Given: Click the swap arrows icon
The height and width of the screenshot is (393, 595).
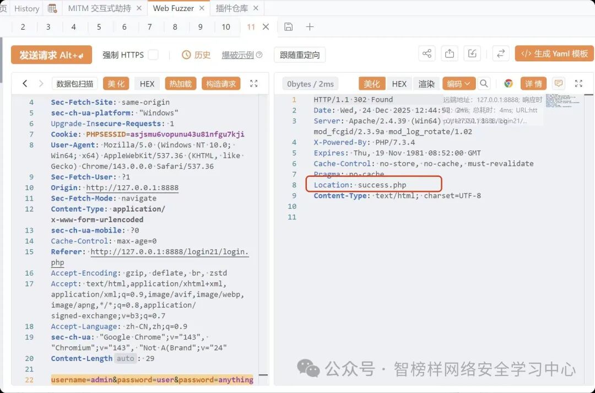Looking at the screenshot, I should 500,53.
